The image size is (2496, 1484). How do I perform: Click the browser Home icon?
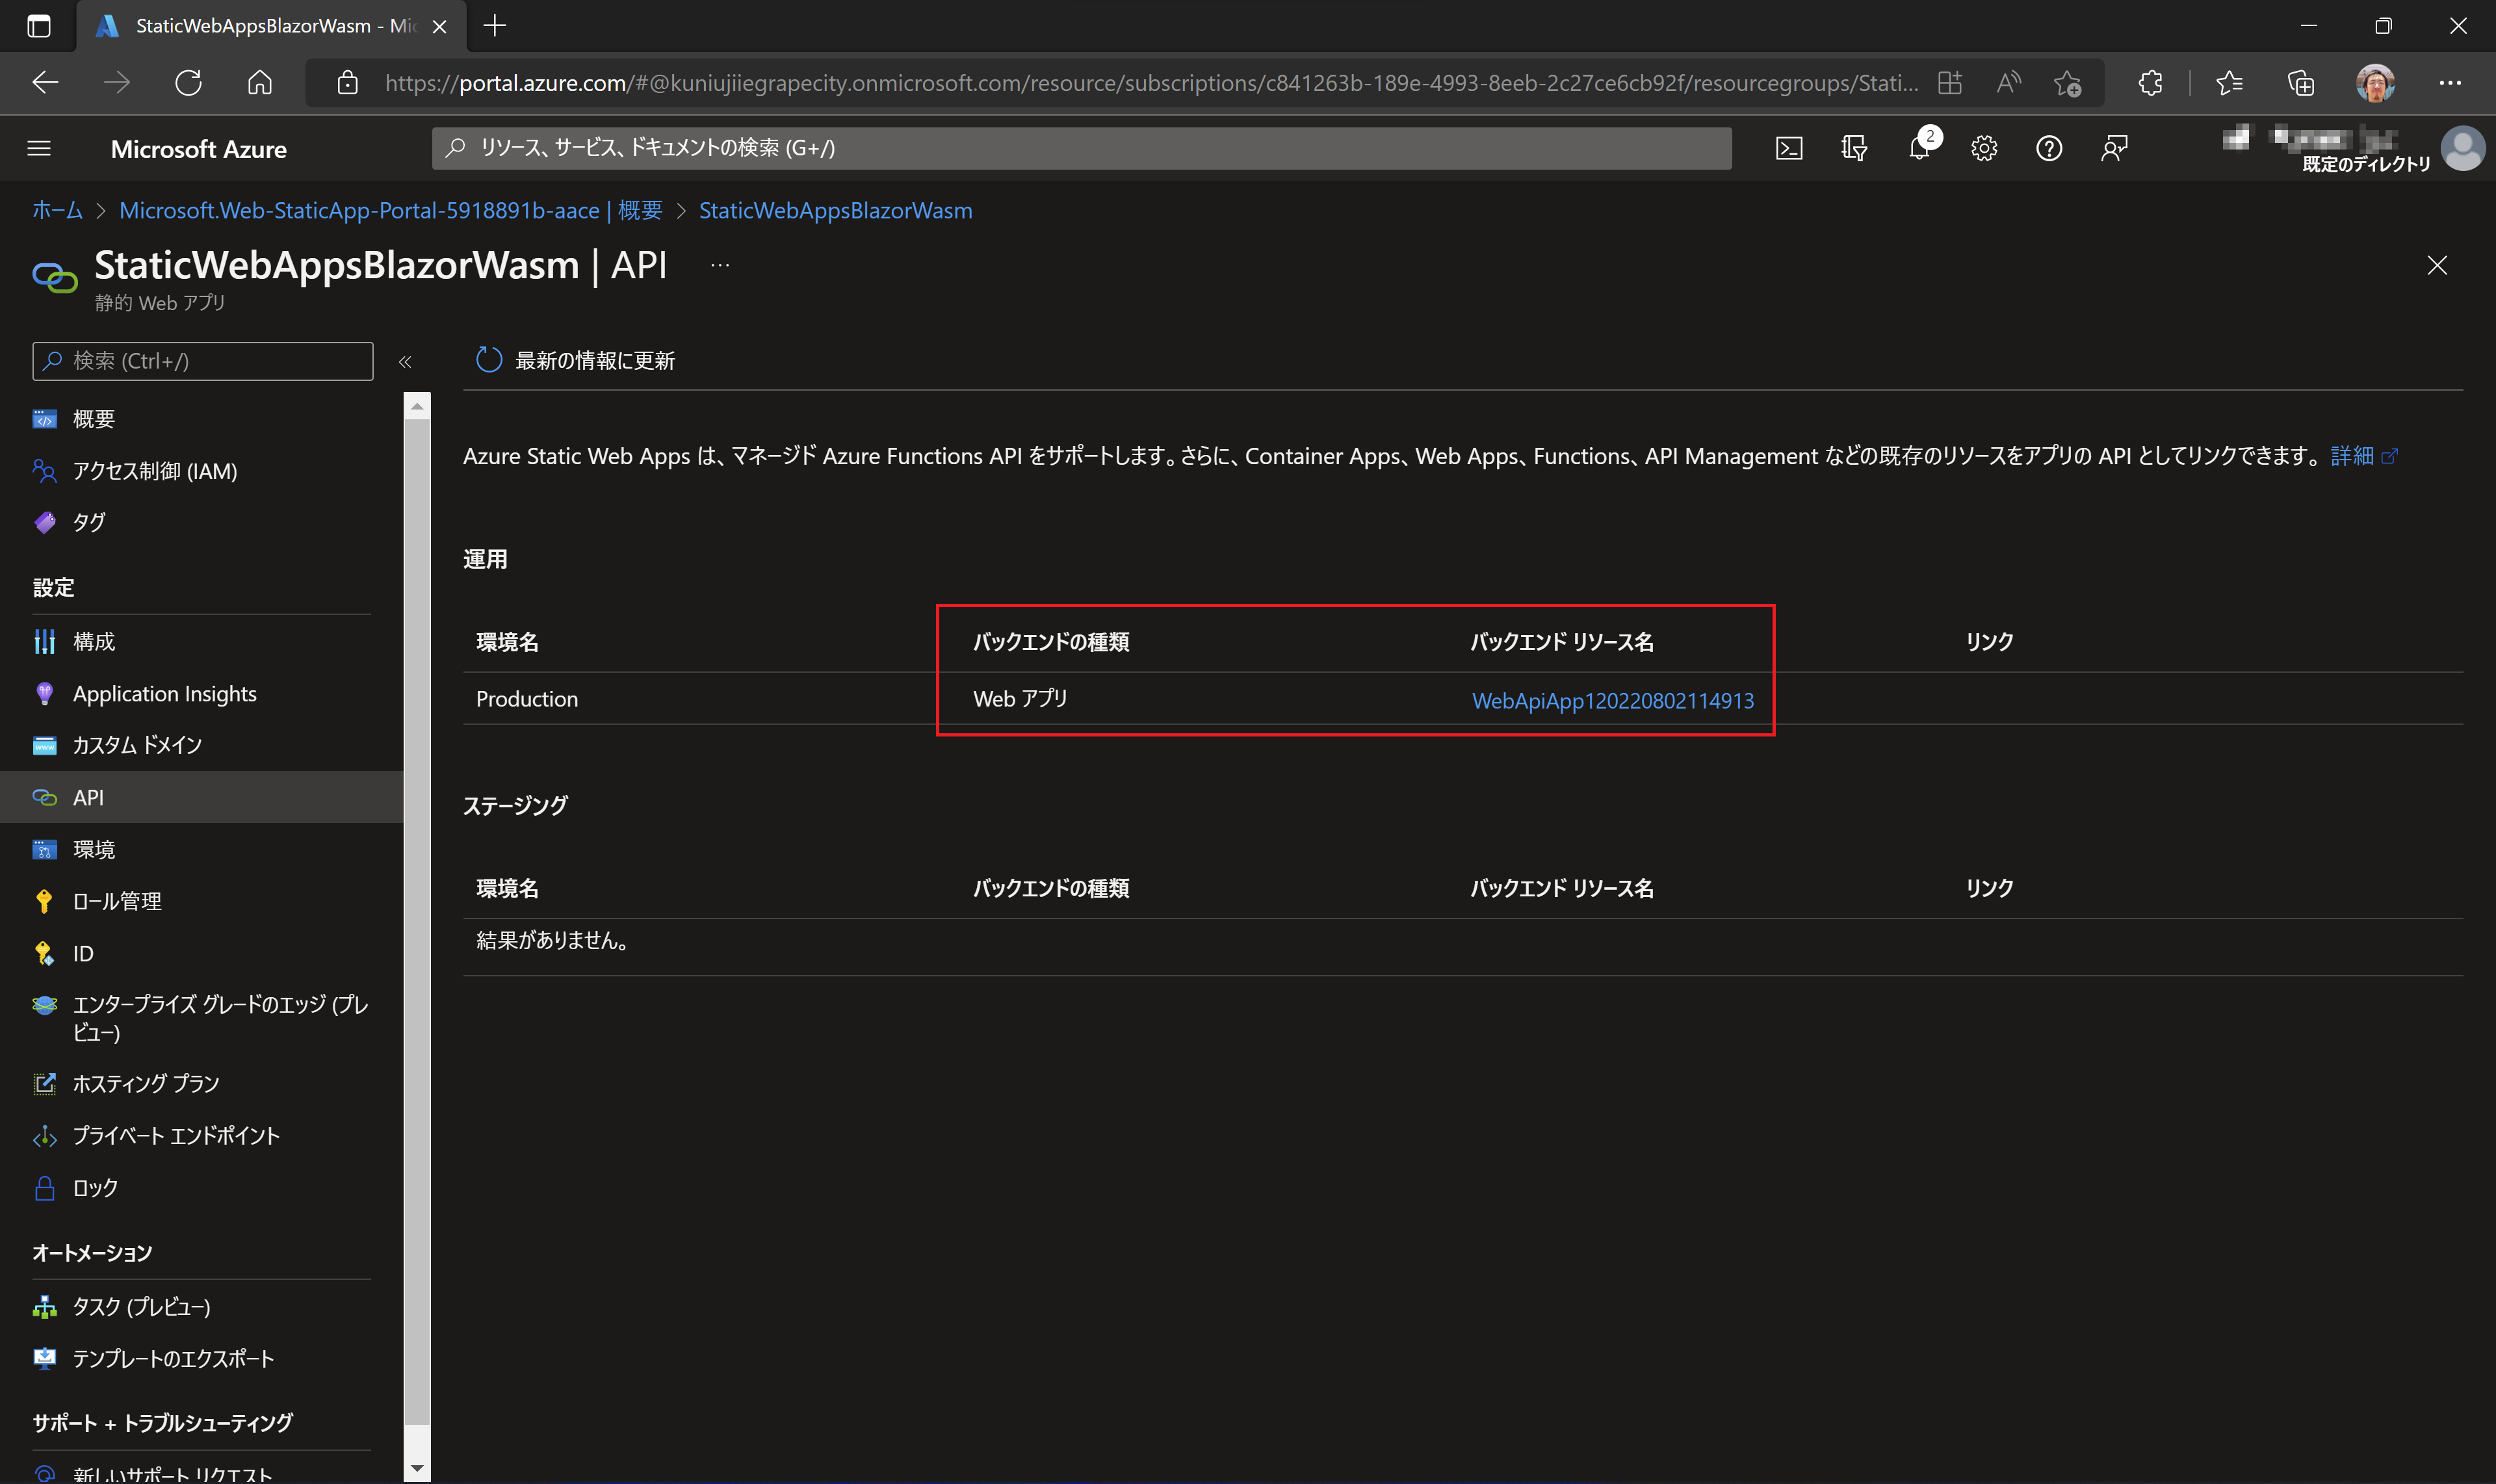point(260,82)
